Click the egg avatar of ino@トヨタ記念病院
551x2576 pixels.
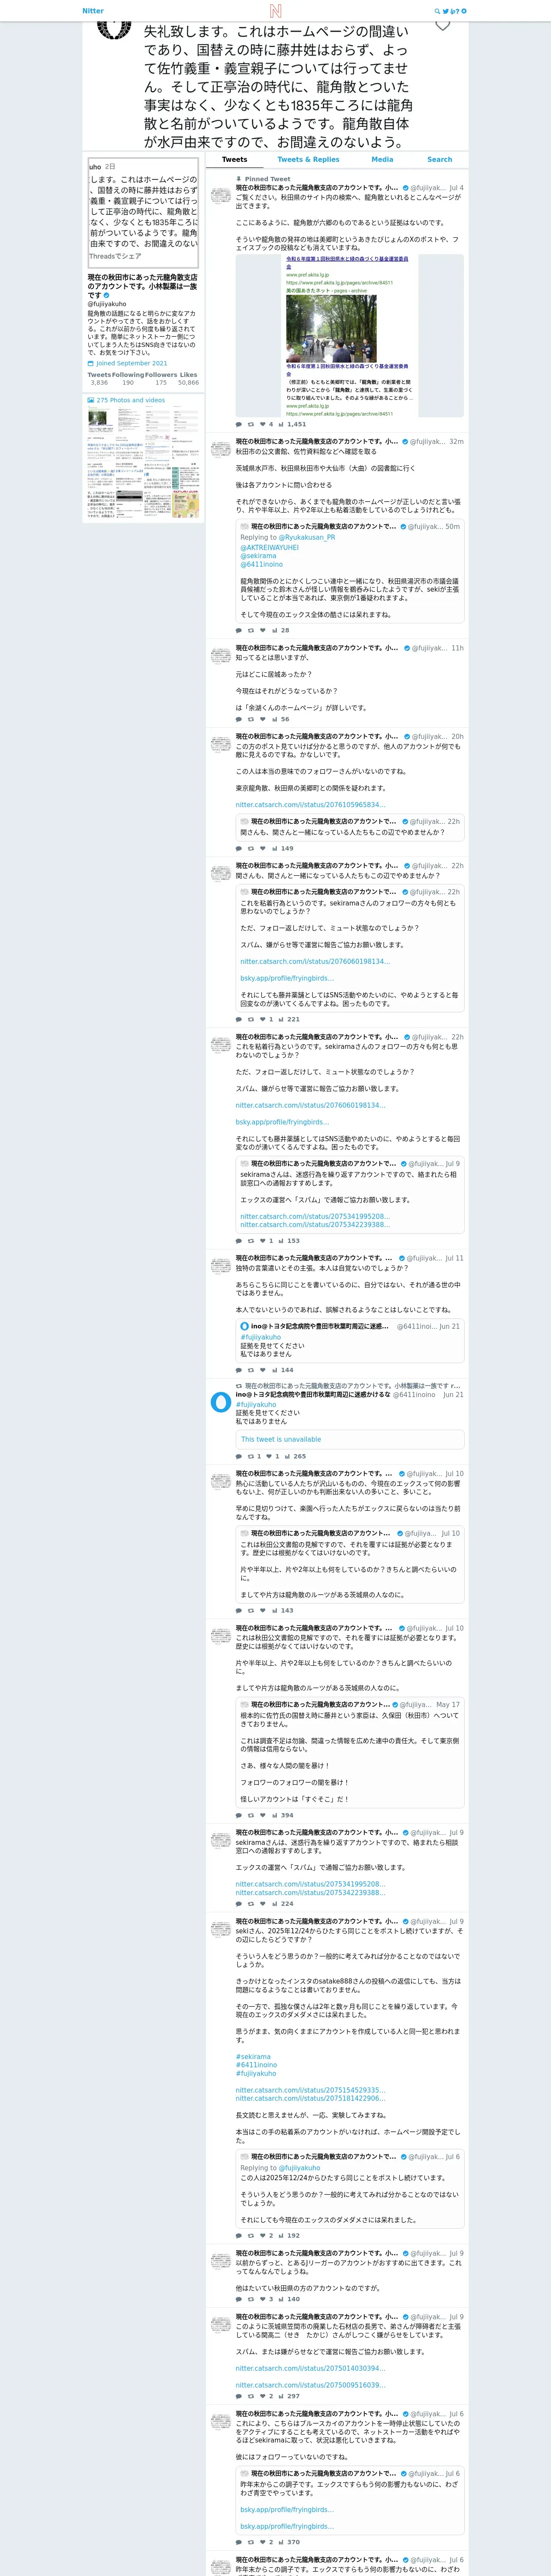click(221, 1403)
